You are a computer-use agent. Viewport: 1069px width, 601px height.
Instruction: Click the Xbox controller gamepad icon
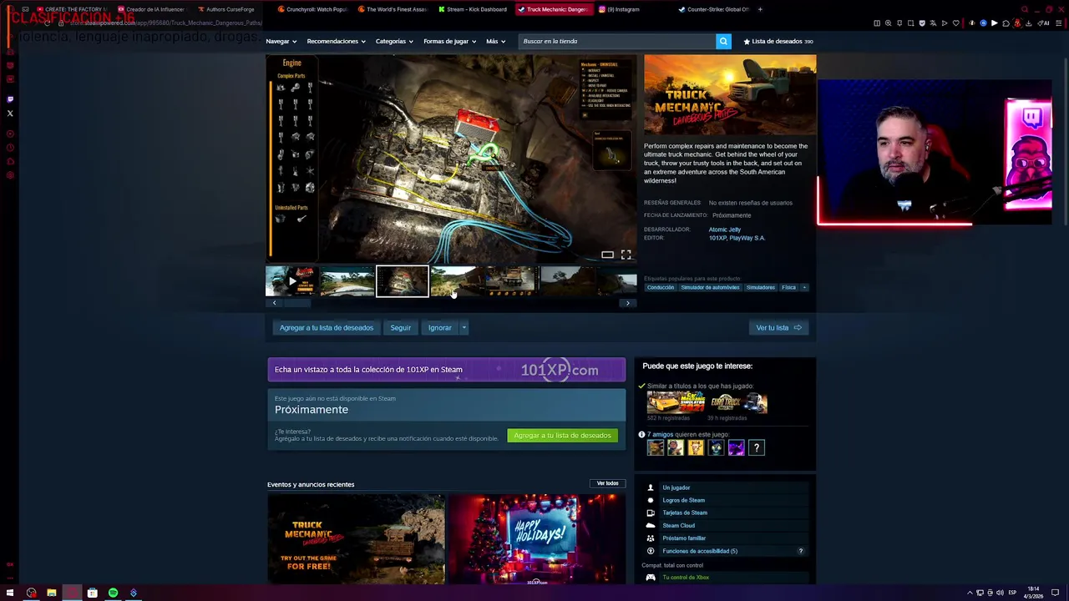point(651,577)
